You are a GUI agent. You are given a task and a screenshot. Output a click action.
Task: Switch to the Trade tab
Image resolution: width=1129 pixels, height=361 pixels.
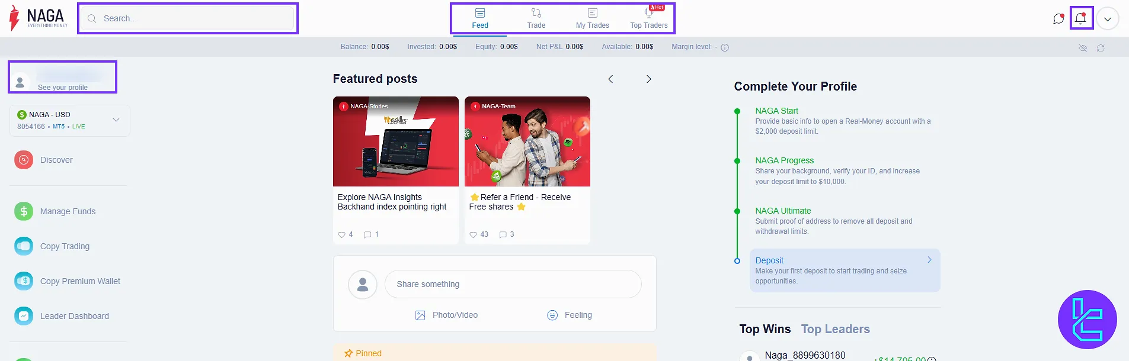click(536, 18)
